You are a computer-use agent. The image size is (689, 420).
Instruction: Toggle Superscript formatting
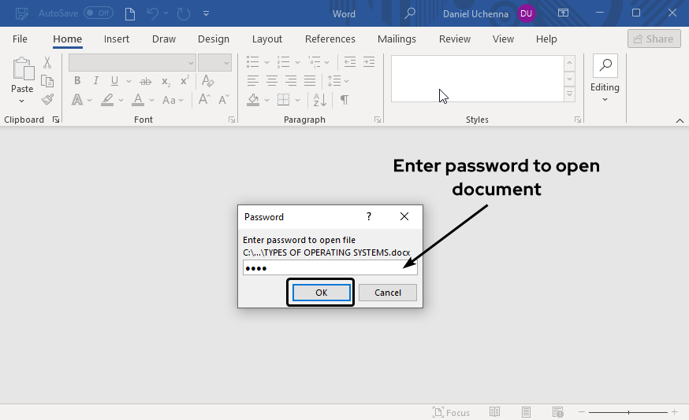click(x=185, y=81)
